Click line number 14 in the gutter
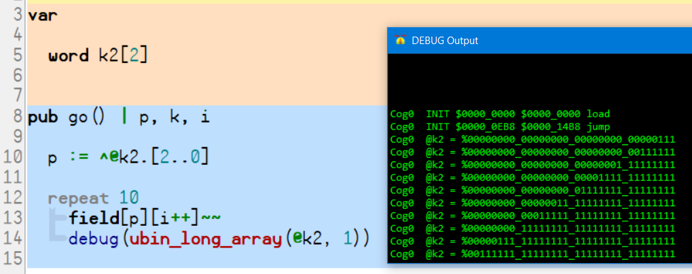Screen dimensions: 692x274 click(x=12, y=238)
